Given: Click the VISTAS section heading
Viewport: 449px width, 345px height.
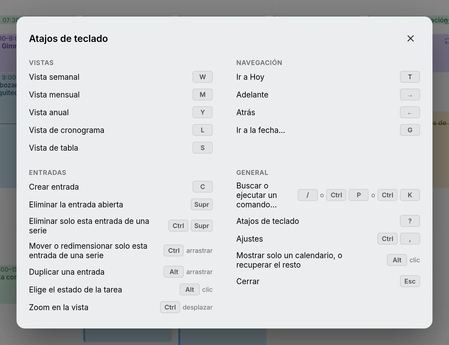Looking at the screenshot, I should [x=41, y=63].
